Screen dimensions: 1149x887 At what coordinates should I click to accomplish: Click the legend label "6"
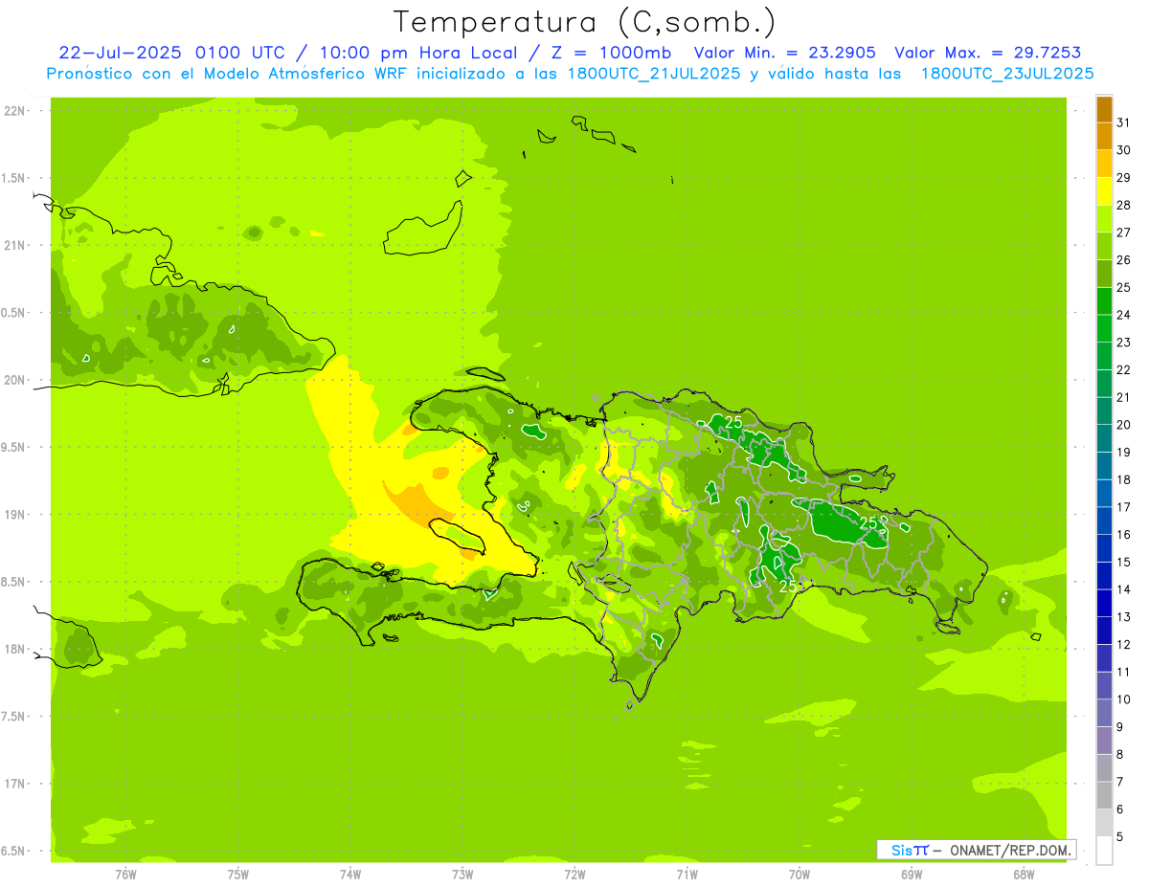click(x=1120, y=809)
